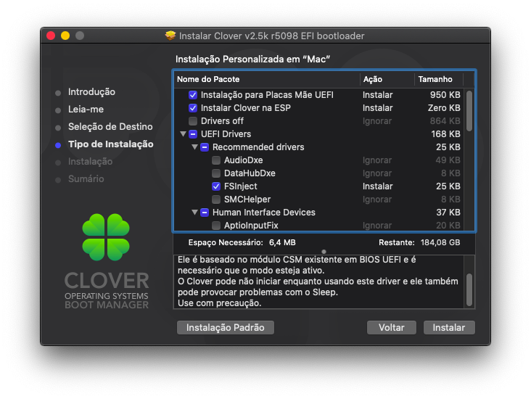Go to the Leia-me step
This screenshot has width=531, height=399.
click(x=86, y=110)
